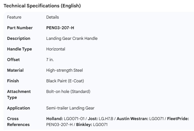Image resolution: width=194 pixels, height=131 pixels.
Task: Click the Bolt-on hole (Standard) value
Action: click(x=68, y=91)
